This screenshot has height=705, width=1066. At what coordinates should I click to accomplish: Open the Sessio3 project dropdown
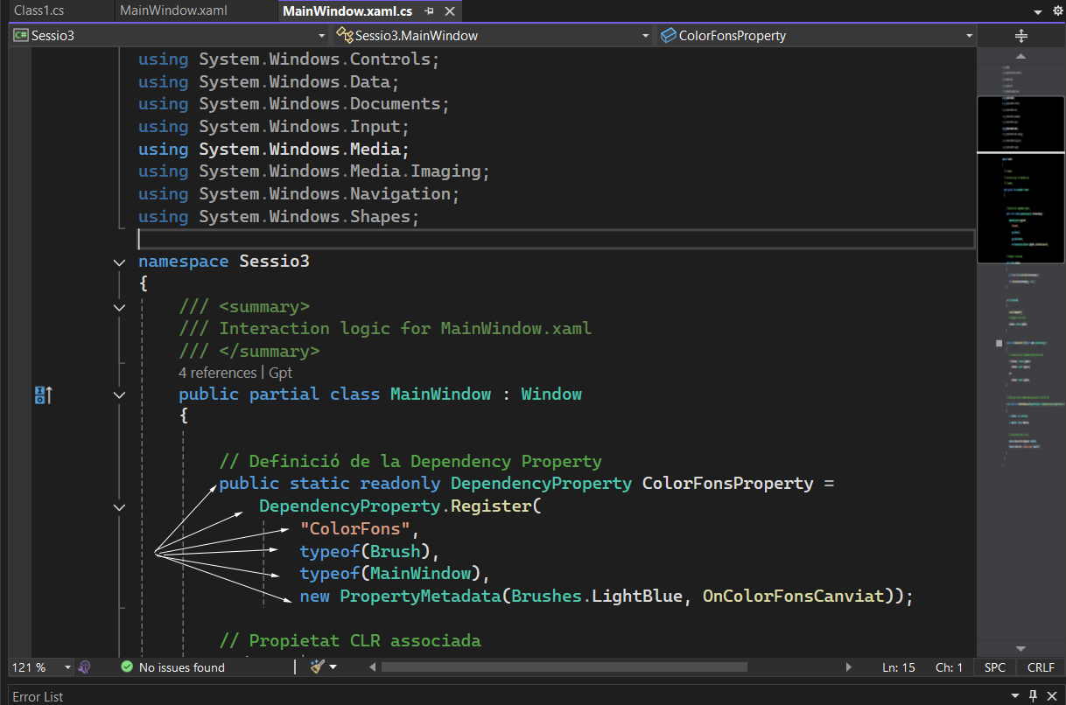[321, 36]
